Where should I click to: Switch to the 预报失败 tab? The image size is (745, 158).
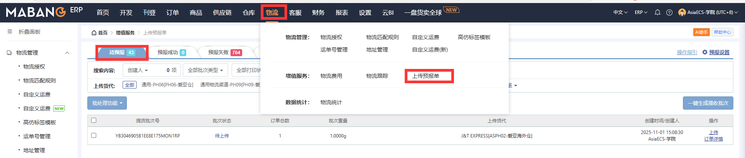tap(225, 52)
